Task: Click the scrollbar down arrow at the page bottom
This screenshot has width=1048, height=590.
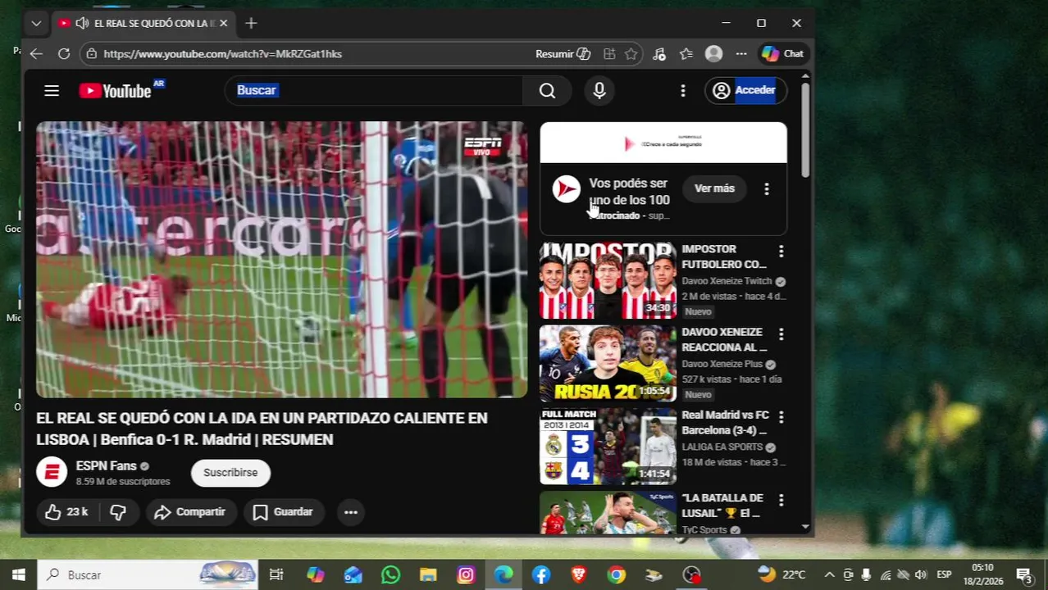Action: point(806,527)
